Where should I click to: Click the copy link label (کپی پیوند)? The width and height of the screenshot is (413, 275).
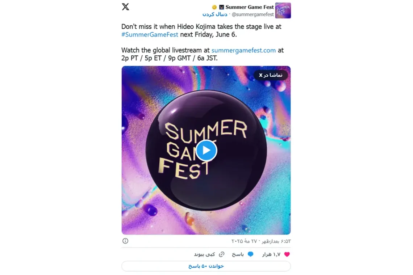(204, 254)
